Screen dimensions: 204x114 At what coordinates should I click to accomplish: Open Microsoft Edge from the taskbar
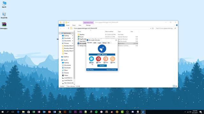(18, 112)
